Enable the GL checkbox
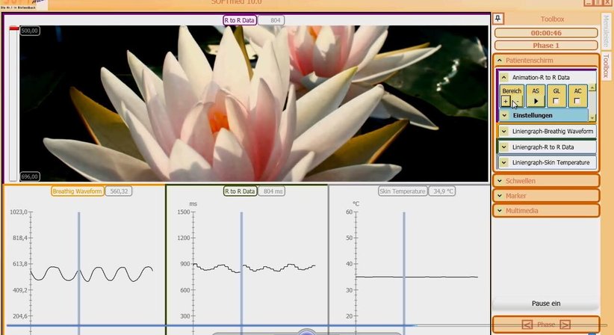The width and height of the screenshot is (614, 335). click(x=556, y=101)
